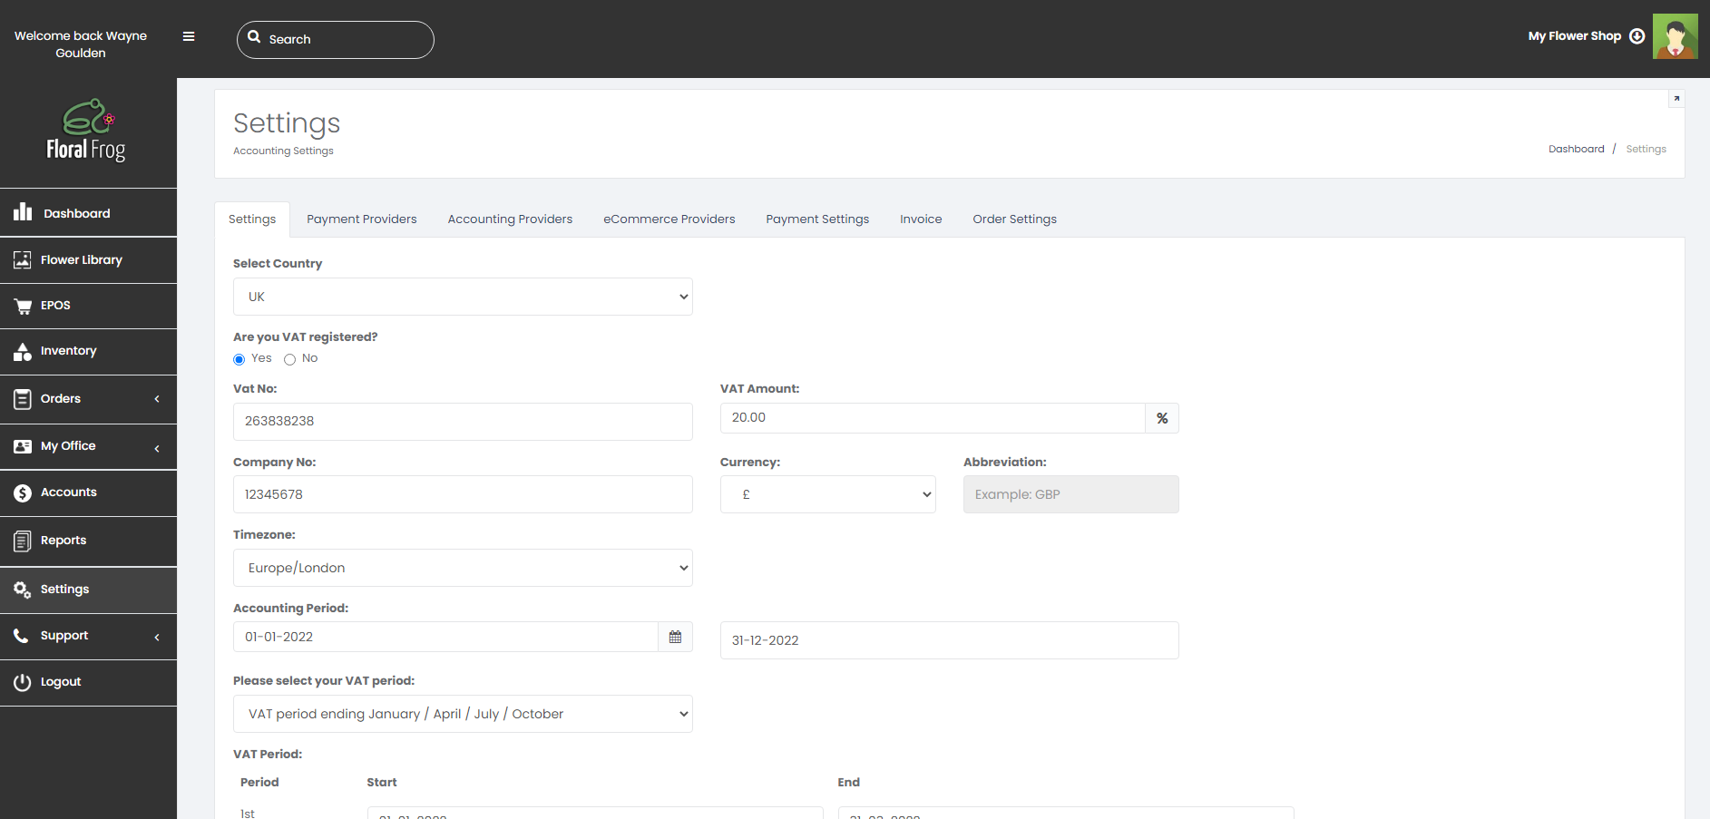Click the Settings gear icon in the sidebar

point(23,589)
